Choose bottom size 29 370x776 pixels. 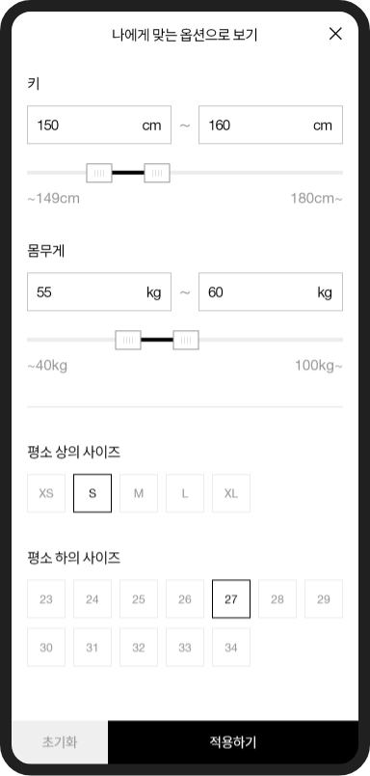pos(324,599)
